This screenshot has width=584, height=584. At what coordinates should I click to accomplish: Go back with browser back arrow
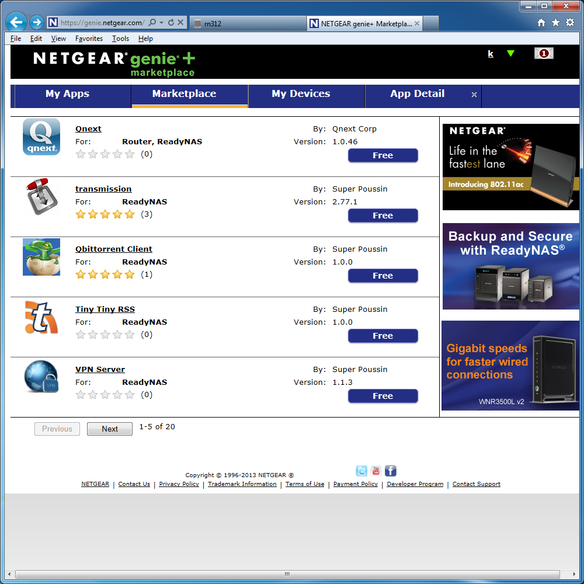pos(16,23)
